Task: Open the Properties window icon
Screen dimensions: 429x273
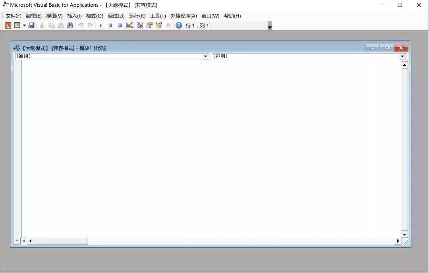Action: (x=149, y=25)
